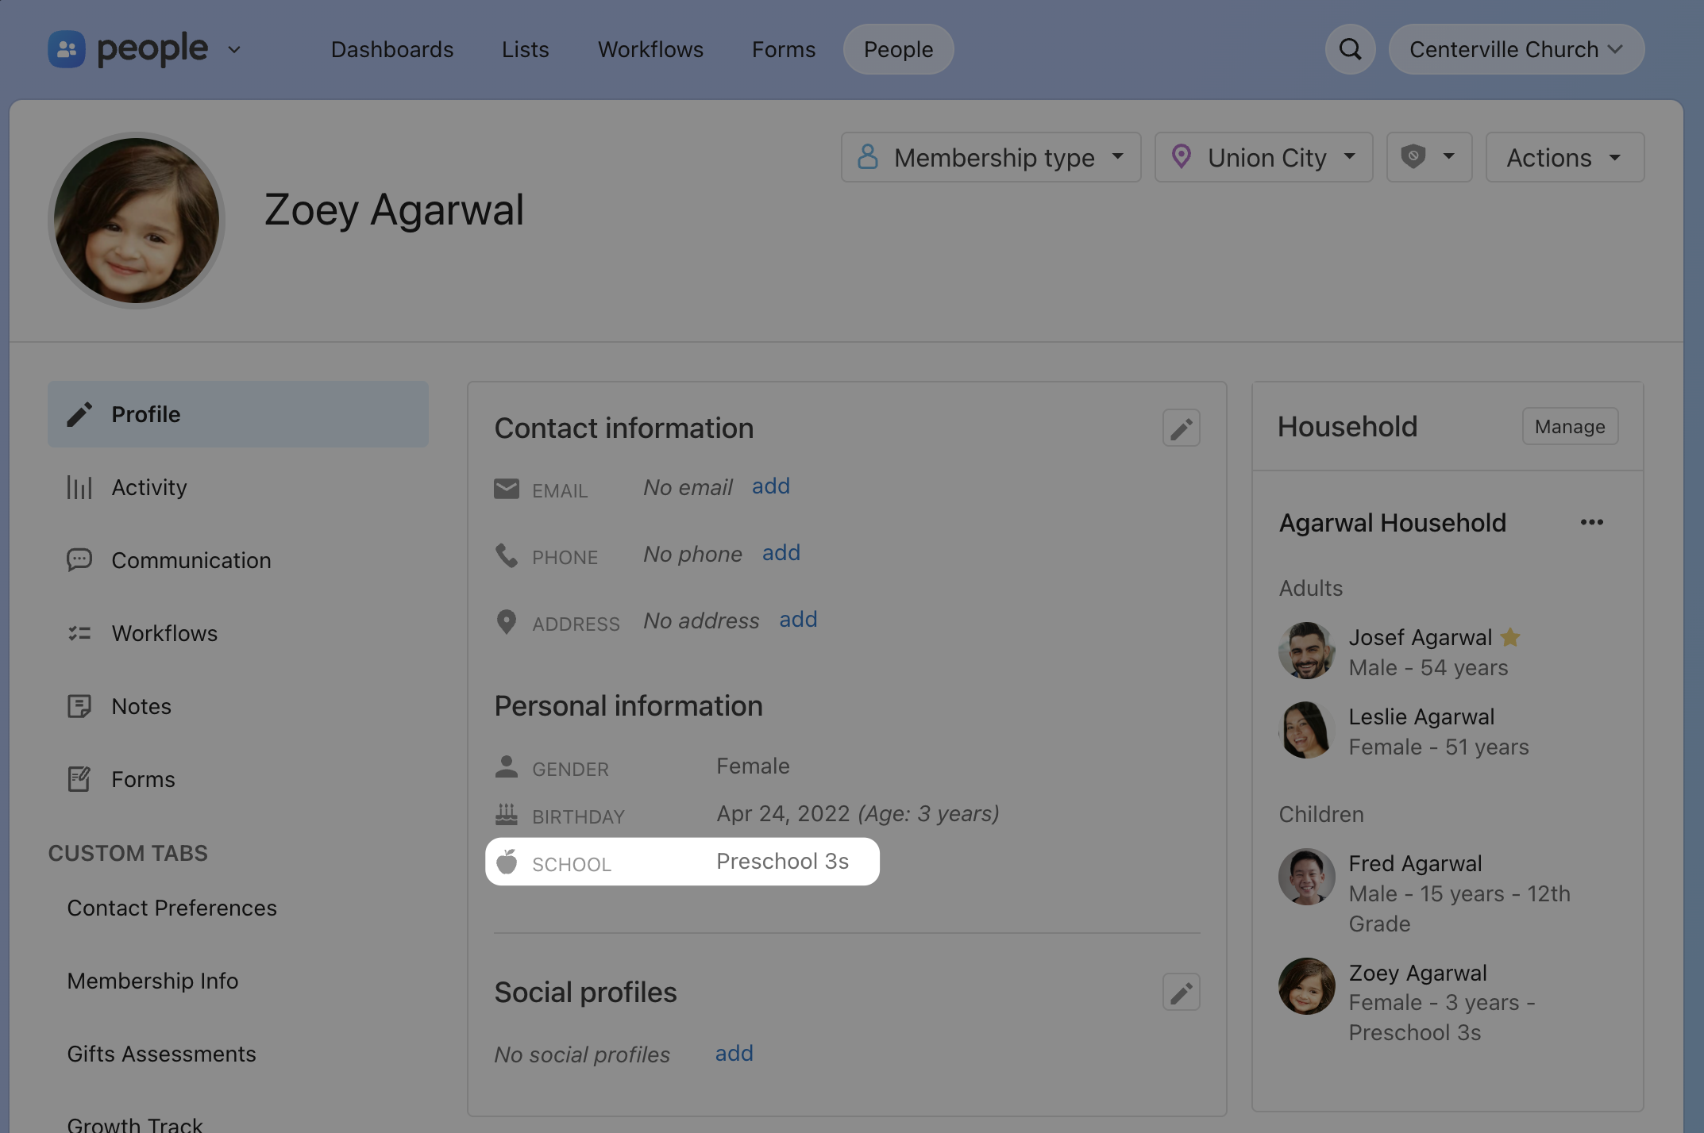This screenshot has height=1133, width=1704.
Task: Open Centerville Church account menu
Action: pyautogui.click(x=1515, y=49)
